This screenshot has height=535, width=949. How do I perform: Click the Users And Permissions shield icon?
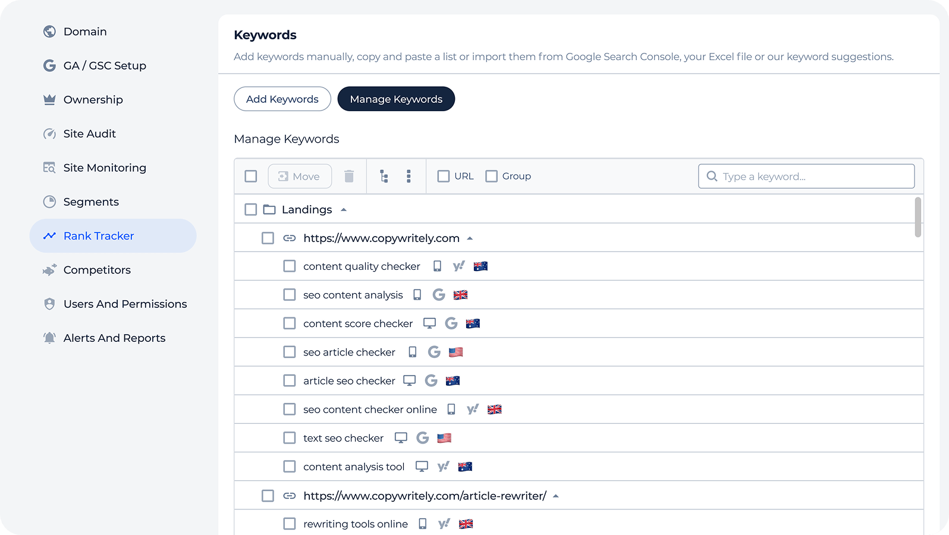[49, 304]
